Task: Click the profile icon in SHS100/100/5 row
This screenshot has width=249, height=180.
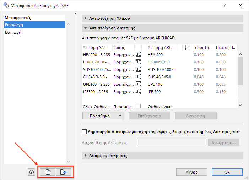Action: (x=138, y=69)
